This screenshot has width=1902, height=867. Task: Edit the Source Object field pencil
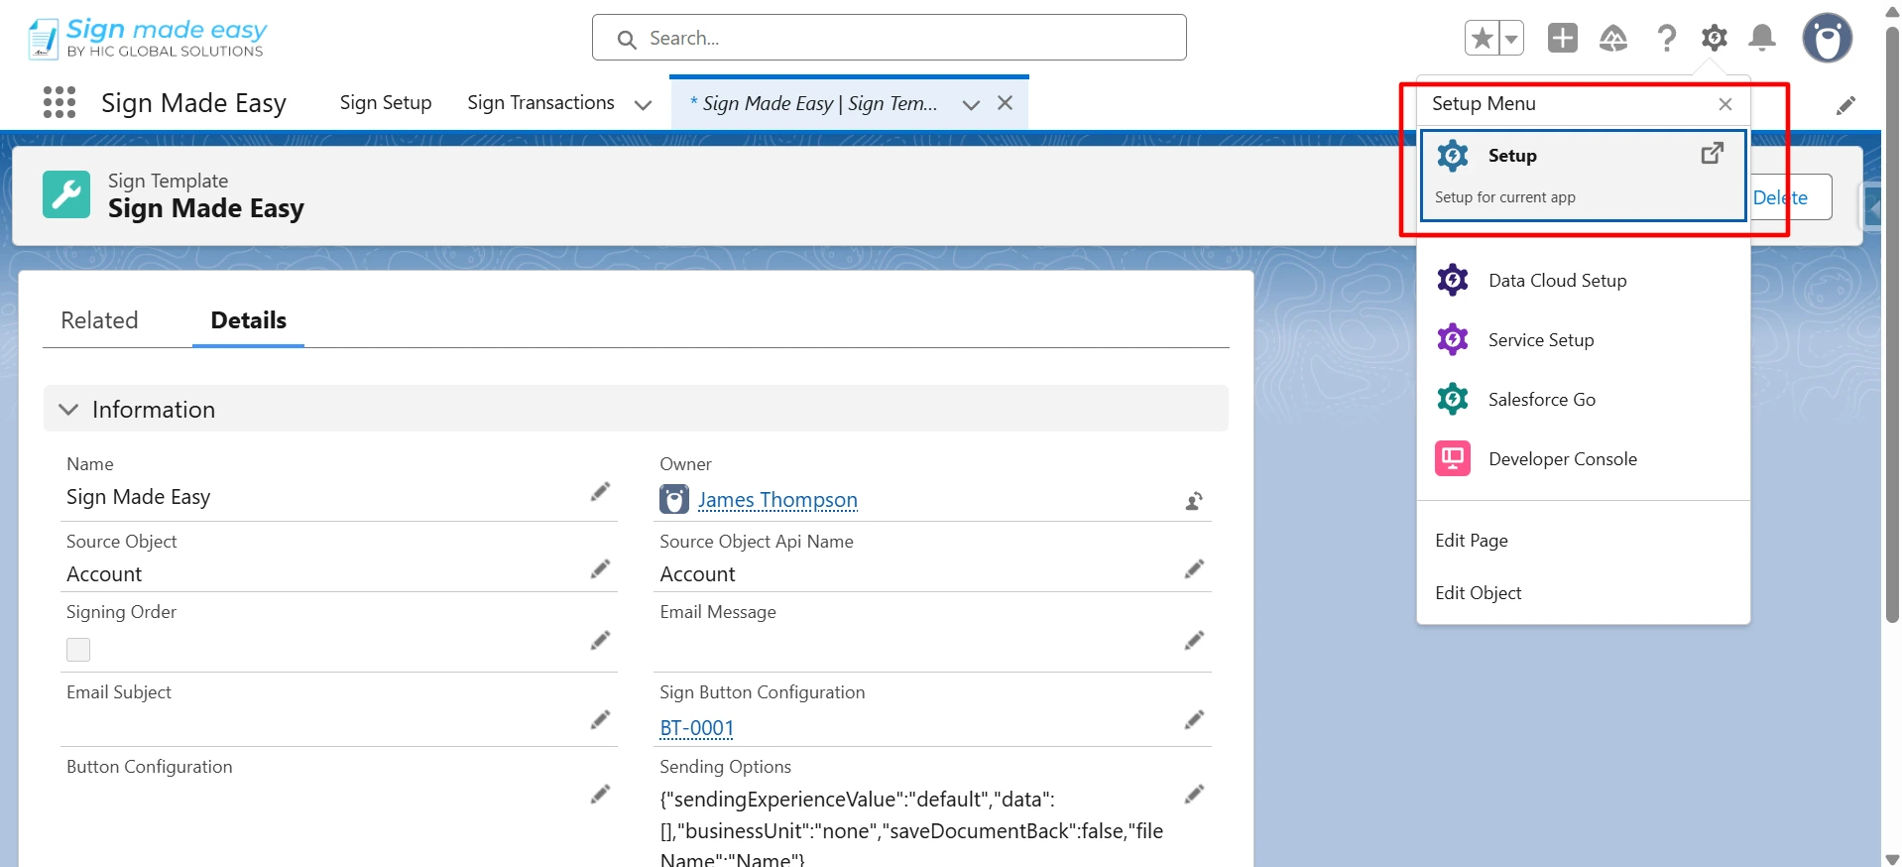(600, 569)
